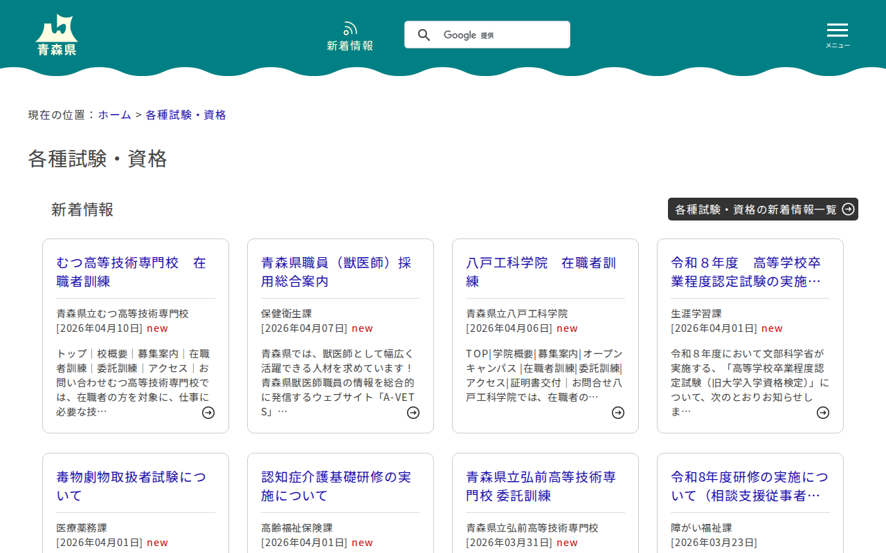Image resolution: width=886 pixels, height=553 pixels.
Task: Open 各種試験・資格の新着情報一覧 button
Action: click(x=763, y=209)
